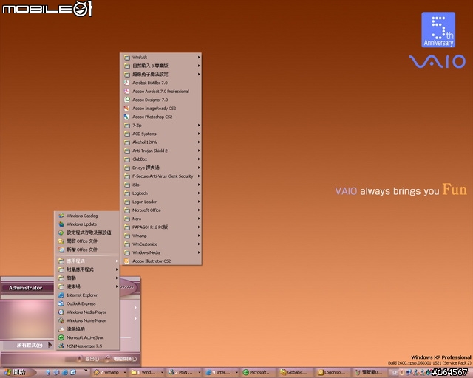Click the Adobe Acrobat 7.0 Professional icon

pyautogui.click(x=127, y=91)
